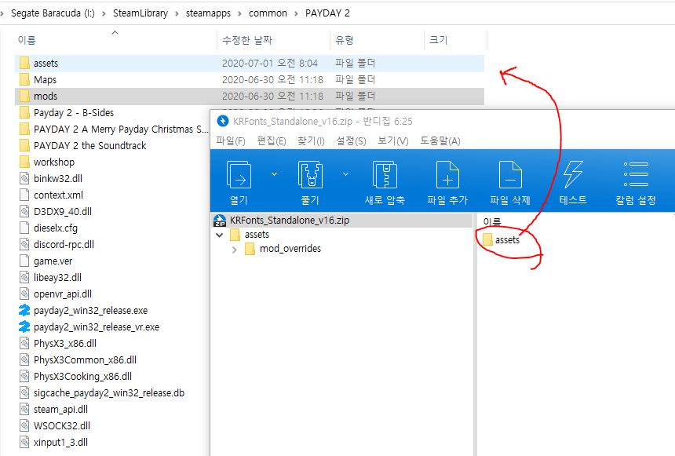The width and height of the screenshot is (675, 456).
Task: Open the chevron after steamapps in breadcrumb
Action: (x=239, y=14)
